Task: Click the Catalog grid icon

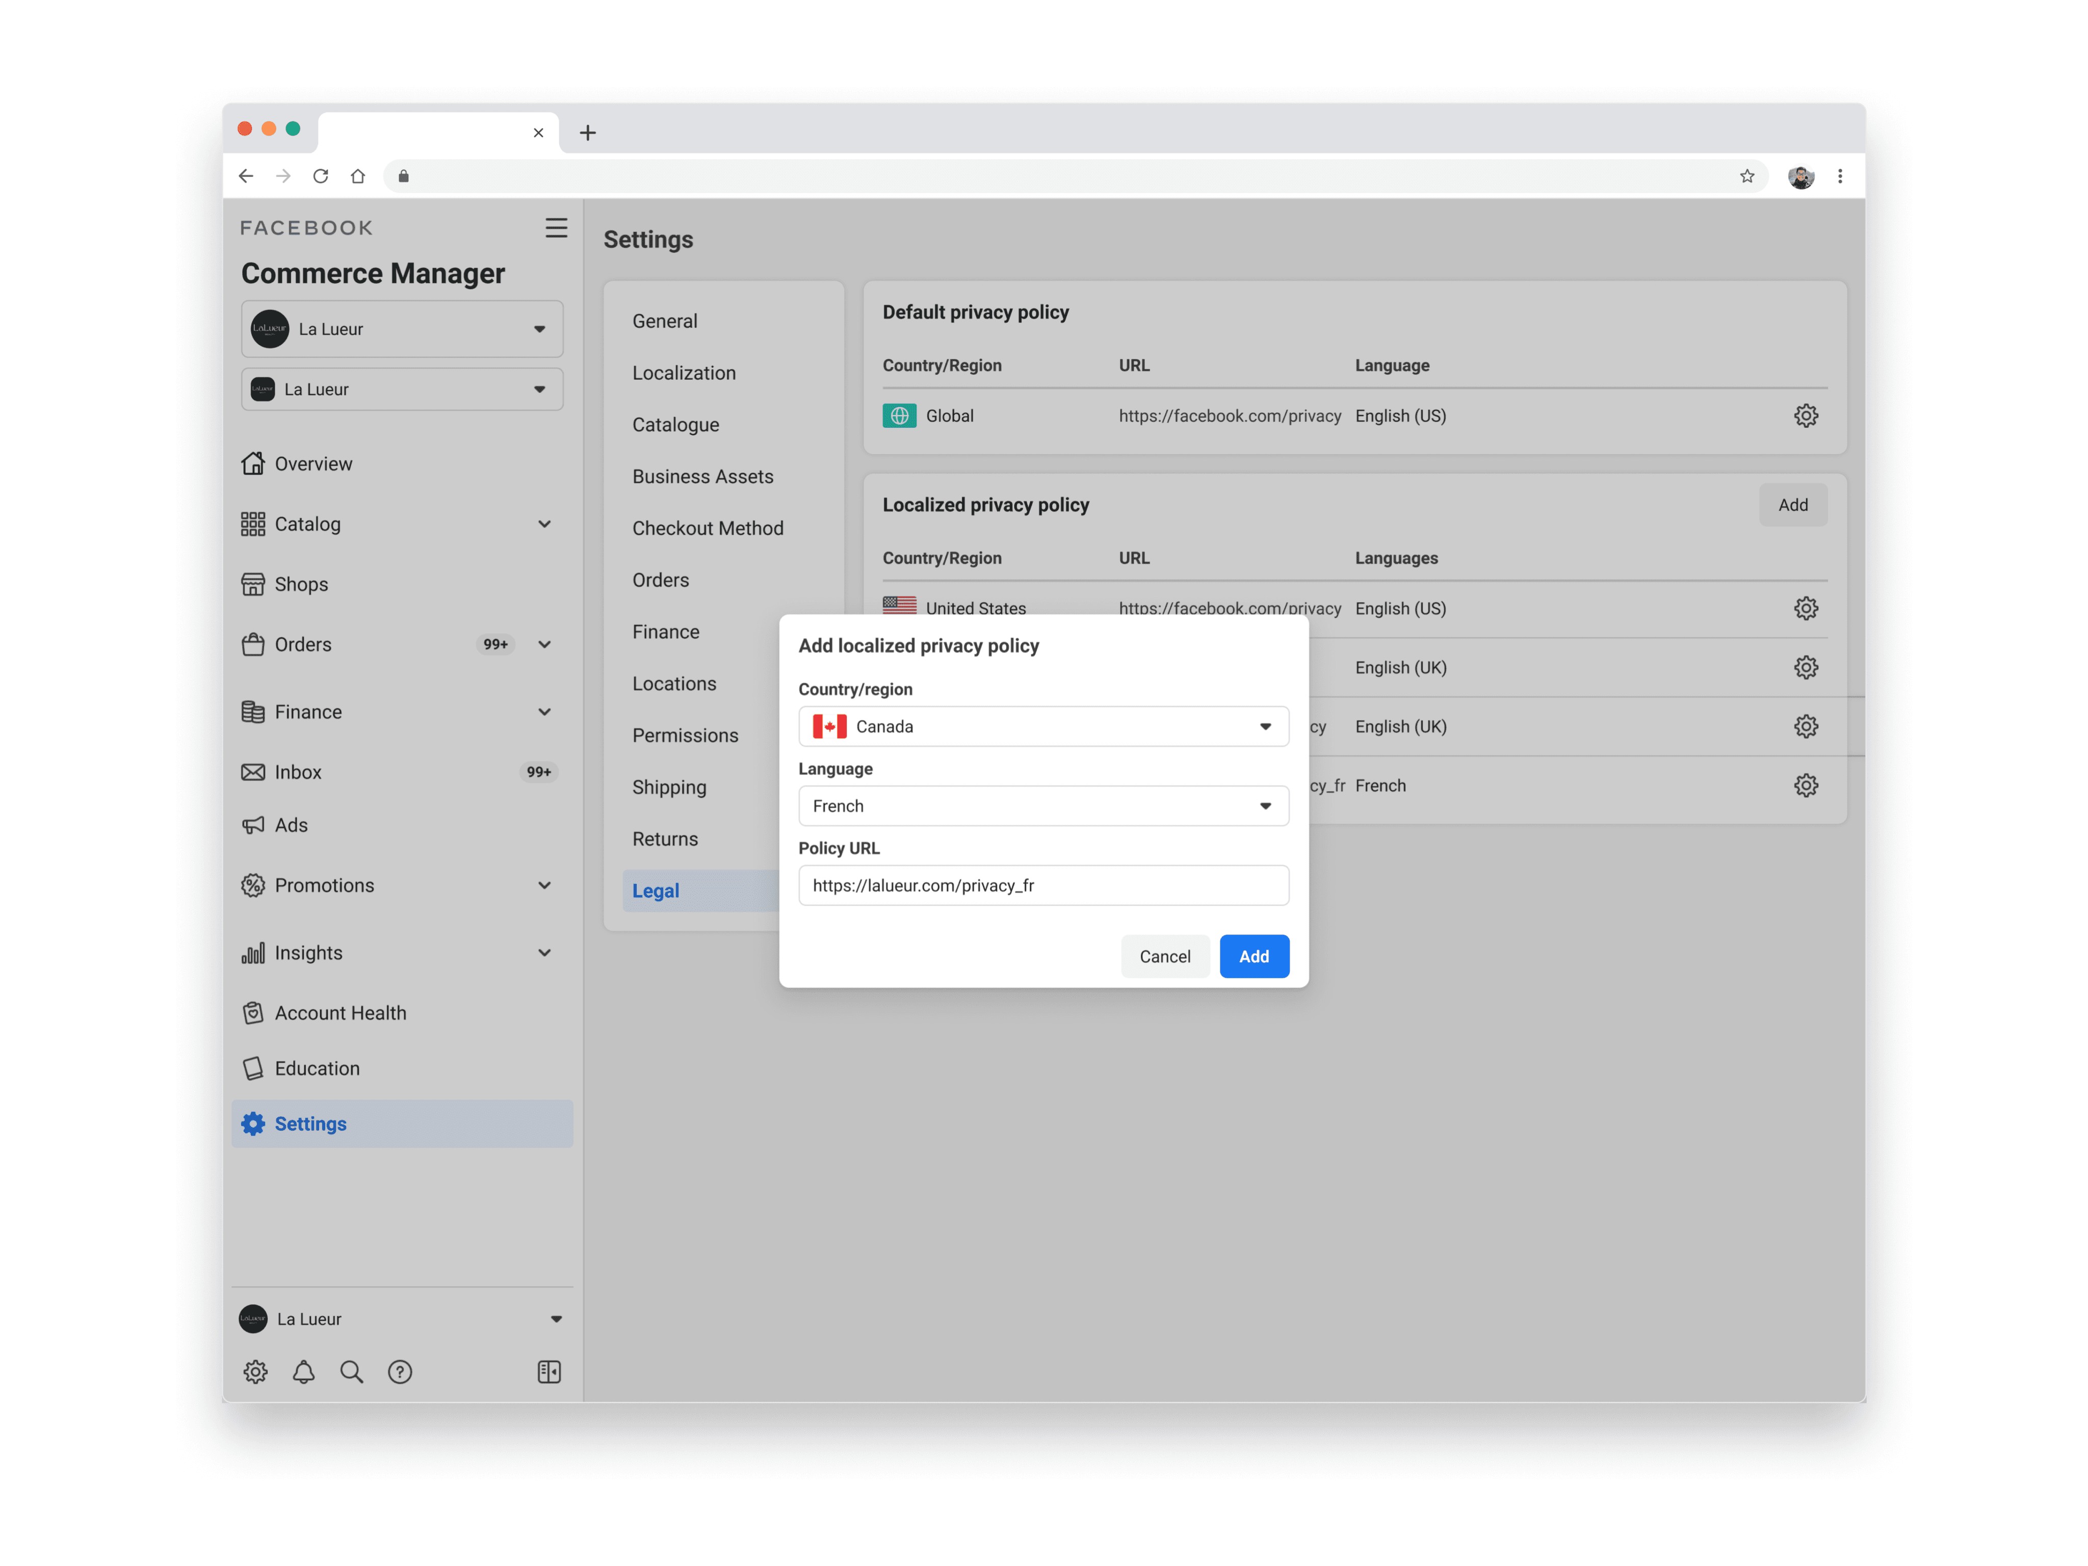Action: [x=252, y=524]
